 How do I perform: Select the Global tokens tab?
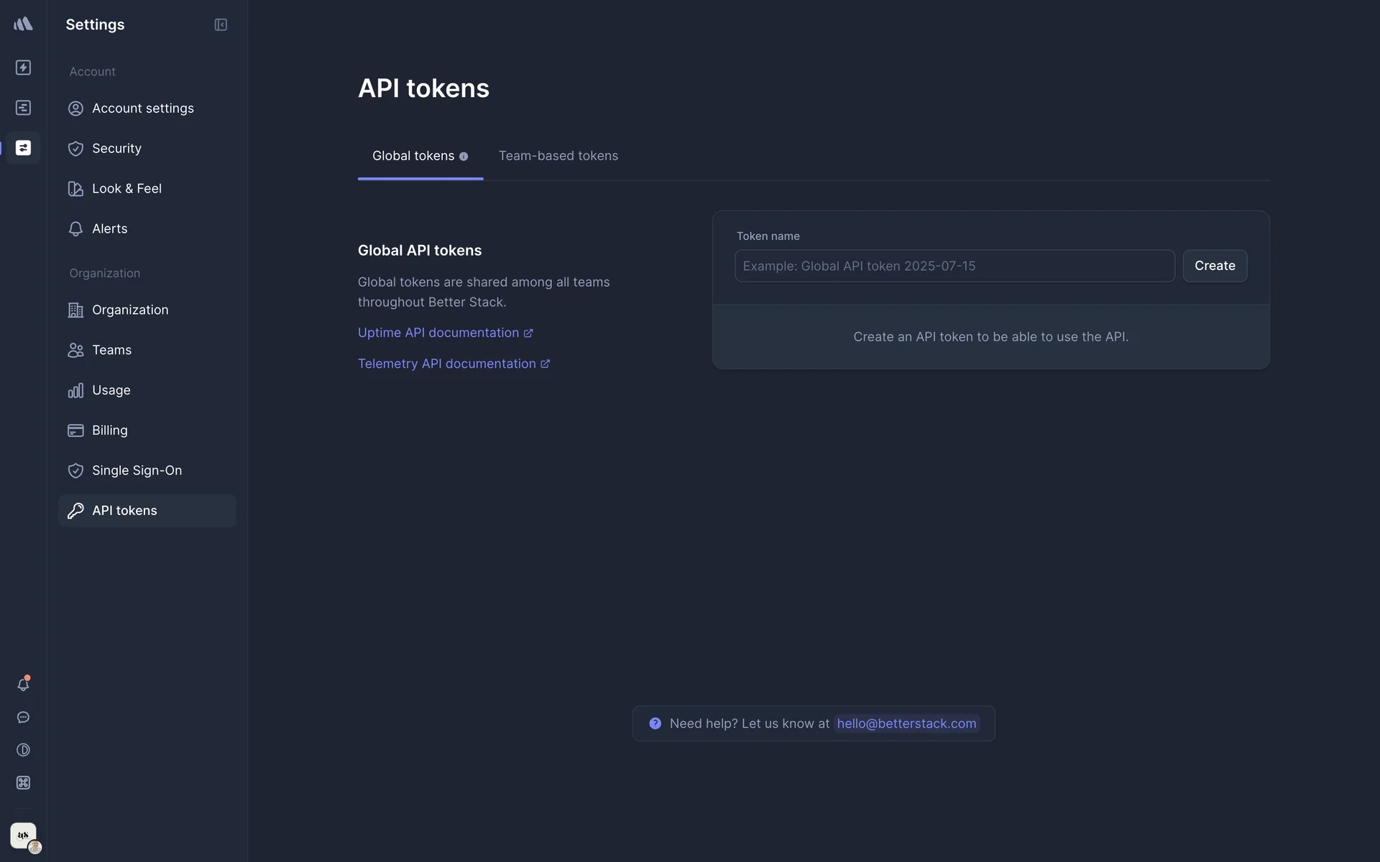414,156
